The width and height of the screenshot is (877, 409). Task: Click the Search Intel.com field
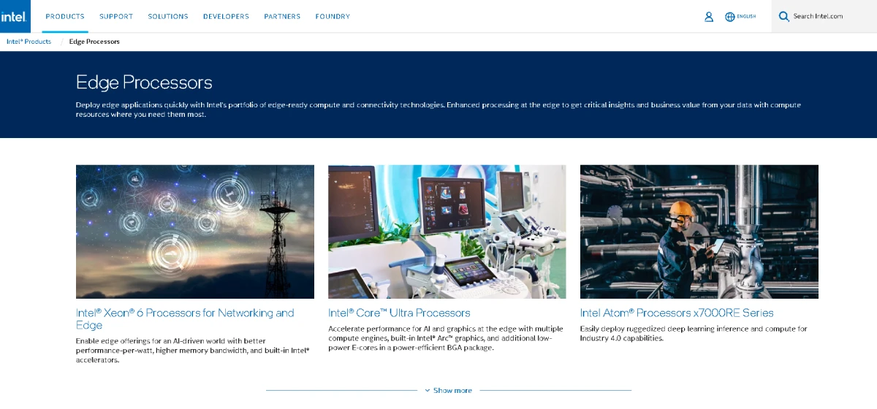(824, 16)
